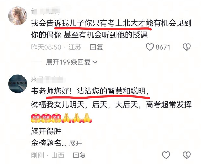Viewport: 201px width, 164px height.
Task: Like the Shanxi comment about 高考
Action: coord(166,155)
